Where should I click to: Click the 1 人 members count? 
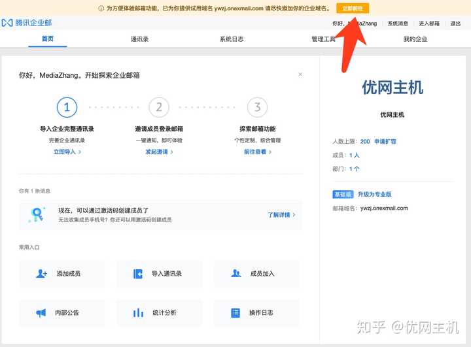click(x=354, y=155)
